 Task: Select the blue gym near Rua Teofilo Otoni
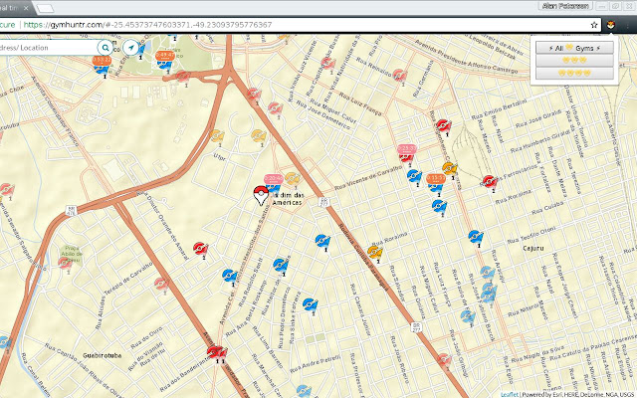point(475,237)
